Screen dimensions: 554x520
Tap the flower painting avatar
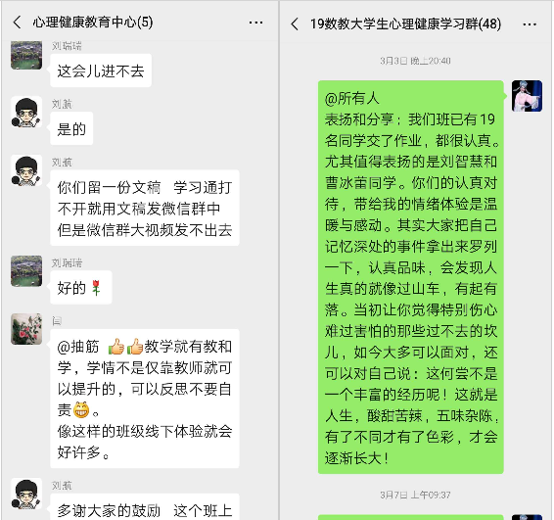[26, 329]
